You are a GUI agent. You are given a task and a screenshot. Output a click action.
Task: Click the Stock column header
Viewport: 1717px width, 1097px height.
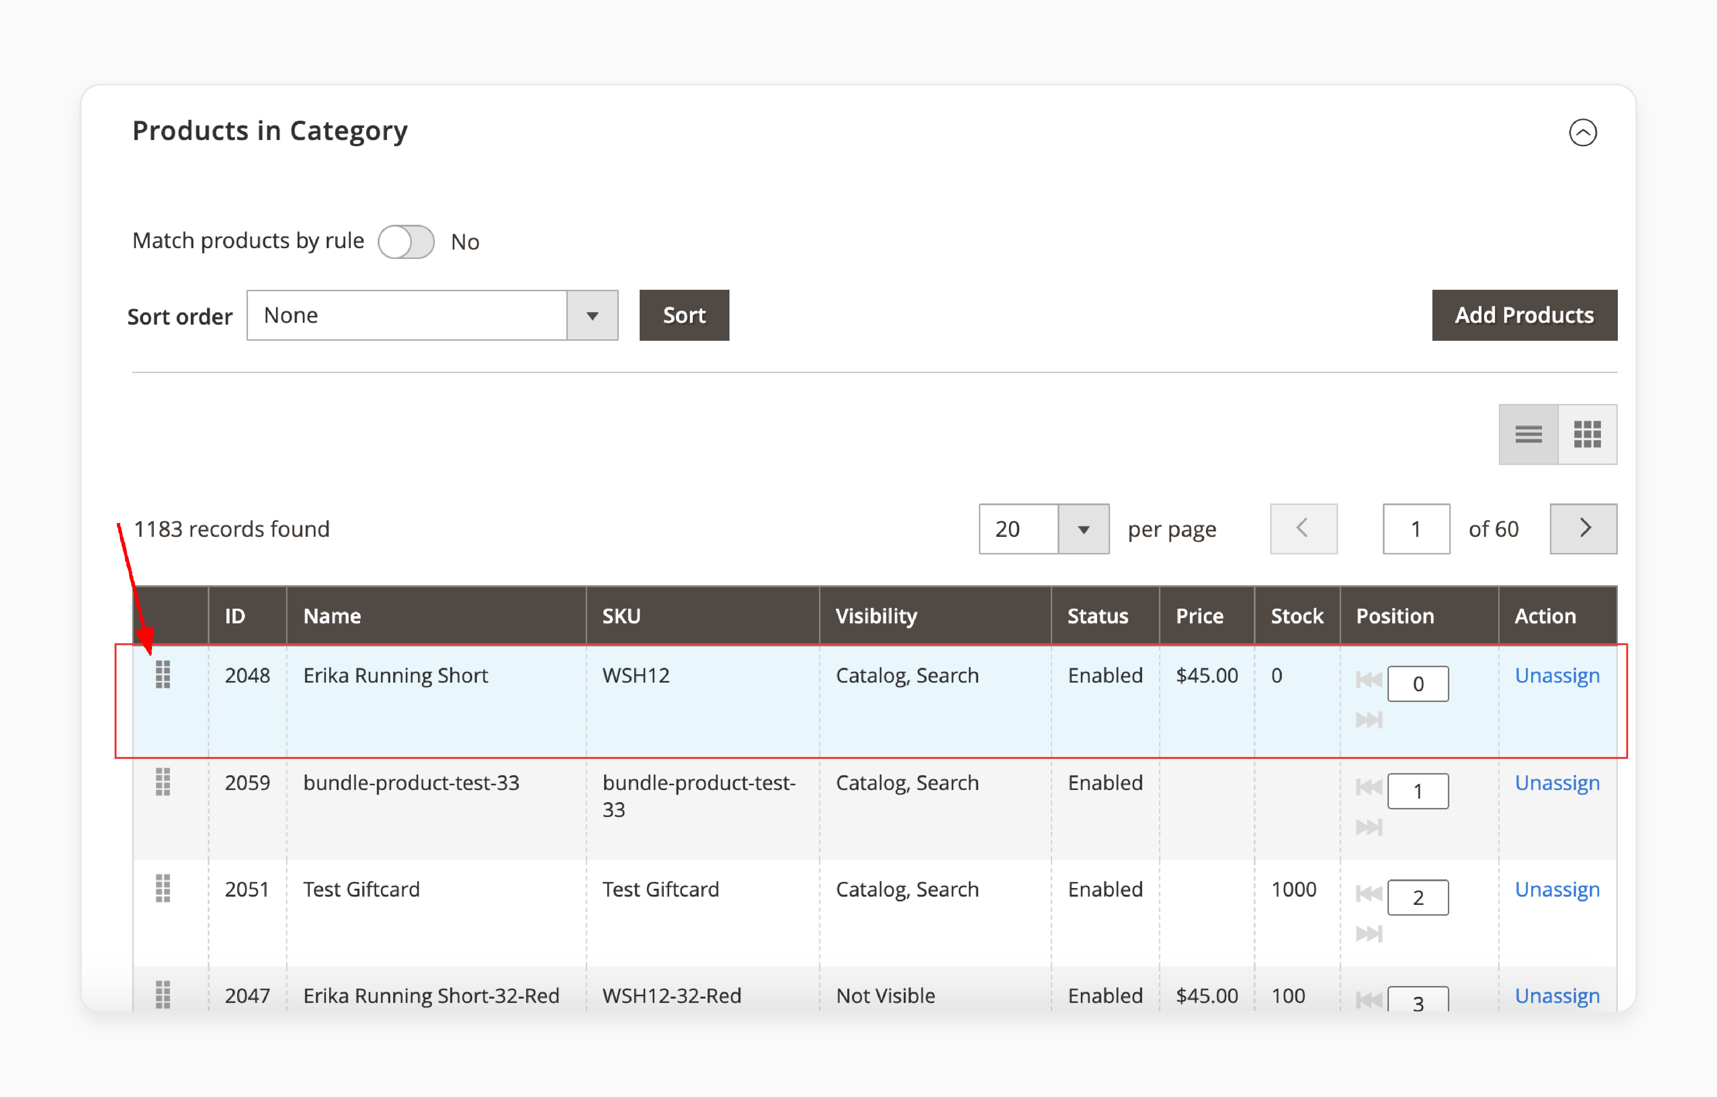tap(1297, 615)
